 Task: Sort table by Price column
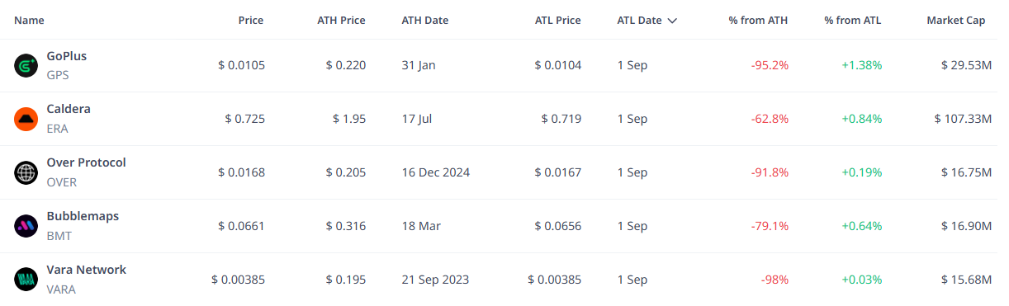tap(251, 20)
